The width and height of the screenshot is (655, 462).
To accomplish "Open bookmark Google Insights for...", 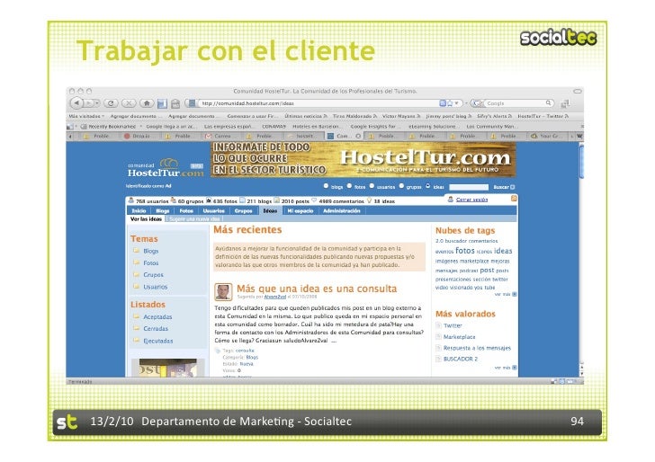I will pos(373,126).
